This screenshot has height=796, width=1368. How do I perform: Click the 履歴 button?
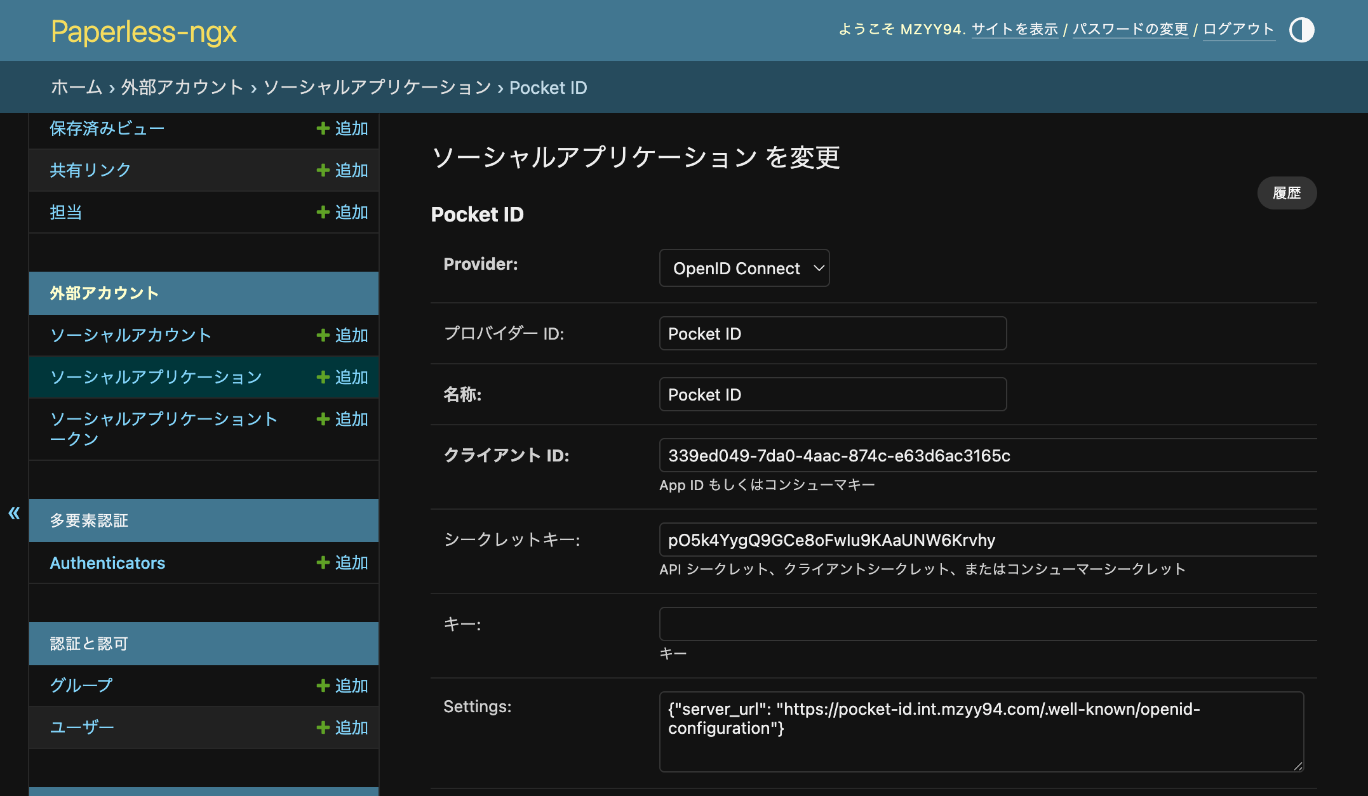click(x=1287, y=193)
